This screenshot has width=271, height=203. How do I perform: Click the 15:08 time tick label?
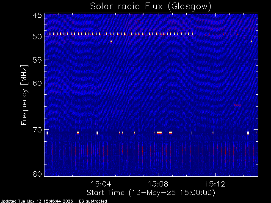(x=158, y=184)
